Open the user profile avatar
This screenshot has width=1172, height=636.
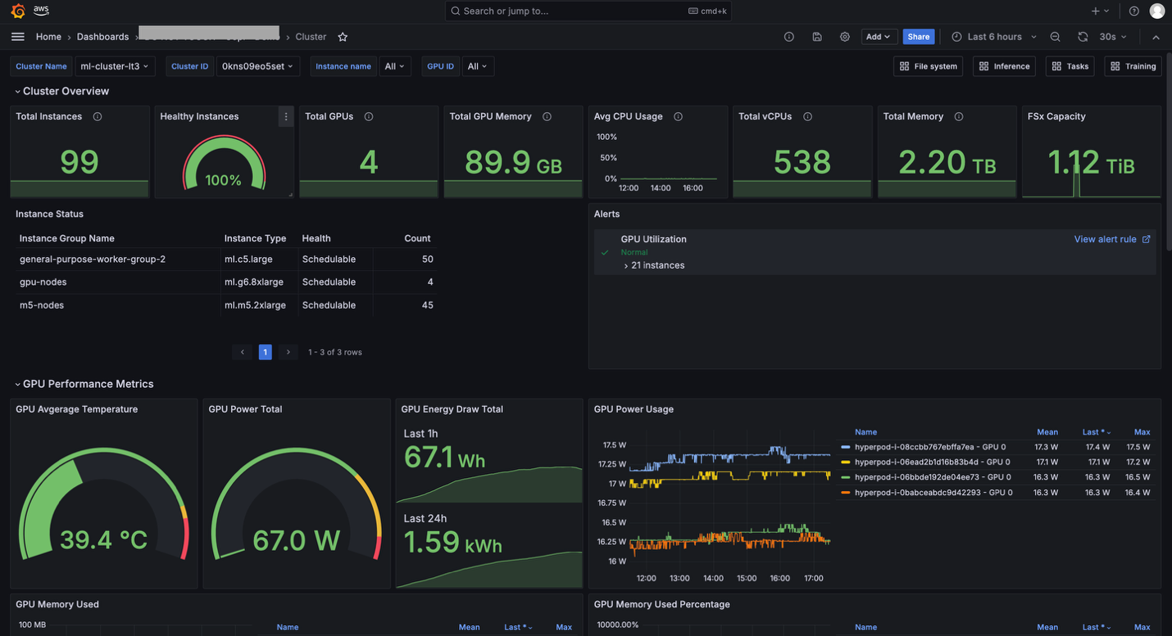(x=1156, y=11)
